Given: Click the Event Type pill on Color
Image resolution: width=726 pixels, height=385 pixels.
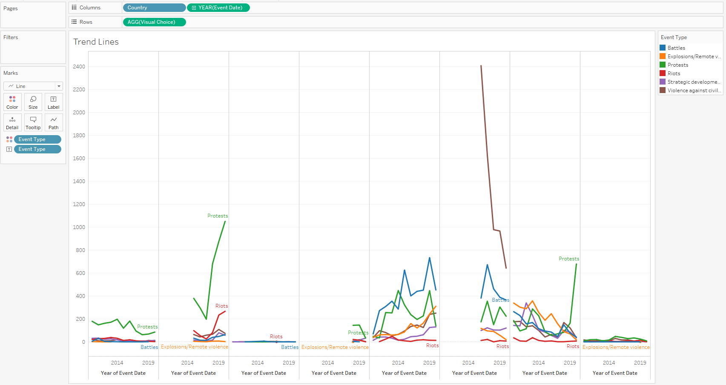Looking at the screenshot, I should pos(37,139).
